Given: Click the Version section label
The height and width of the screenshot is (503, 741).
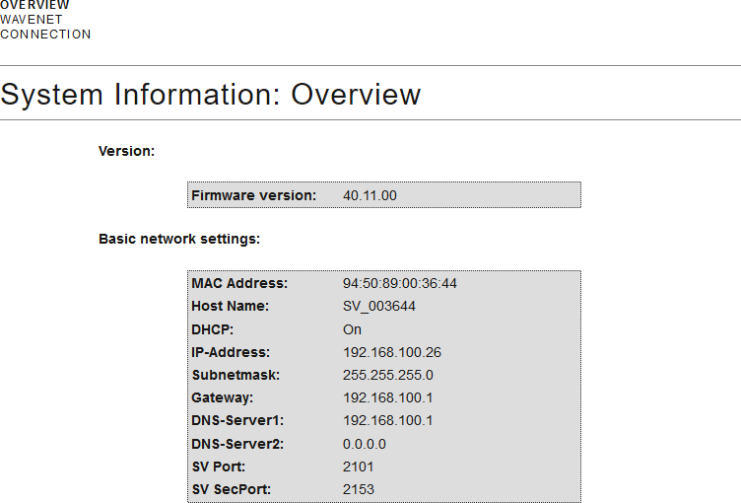Looking at the screenshot, I should pos(126,151).
